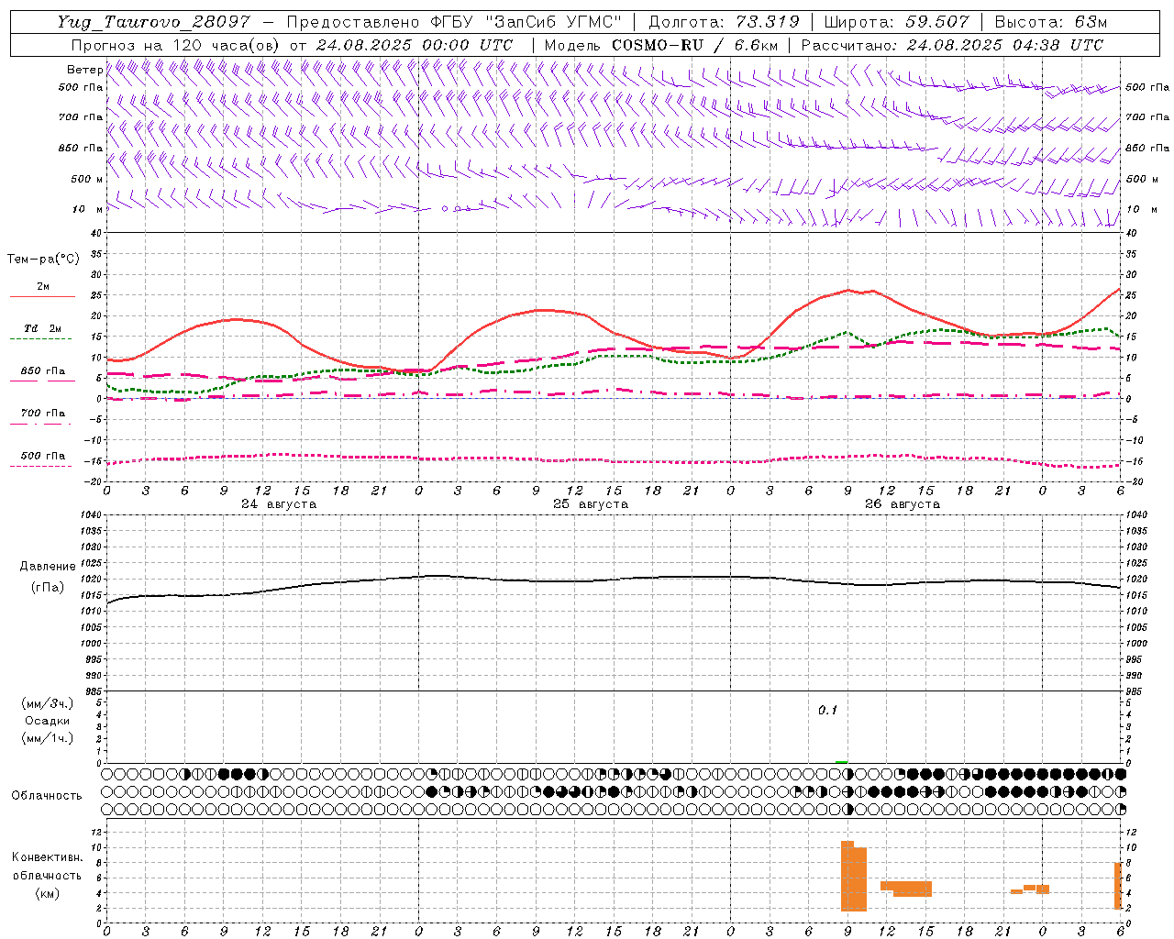Click the Ветер panel label
This screenshot has width=1174, height=939.
tap(85, 70)
